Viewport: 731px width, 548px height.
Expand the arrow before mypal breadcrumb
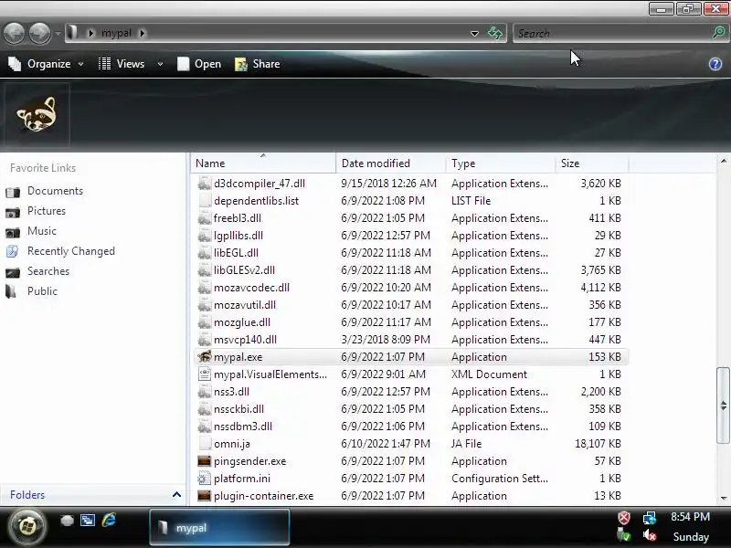point(90,33)
